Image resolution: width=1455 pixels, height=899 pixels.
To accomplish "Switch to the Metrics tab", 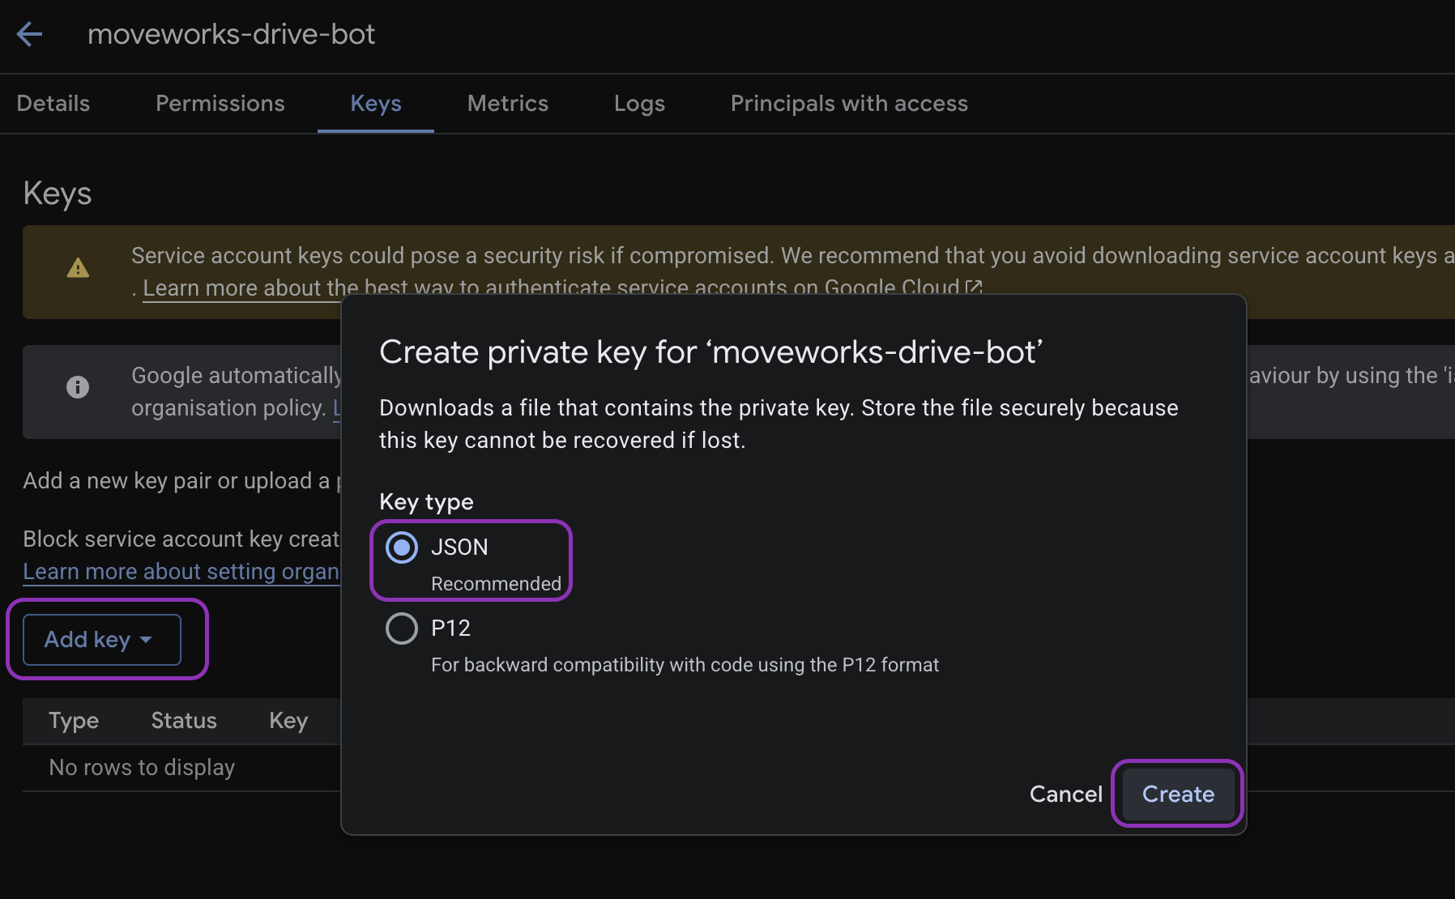I will 508,104.
